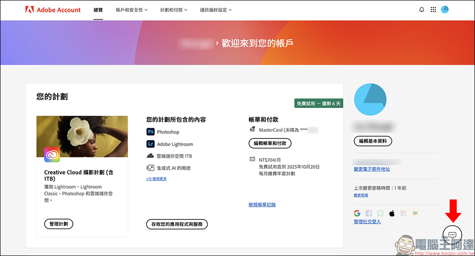Expand the 帳戶和安全性 dropdown menu

point(132,10)
